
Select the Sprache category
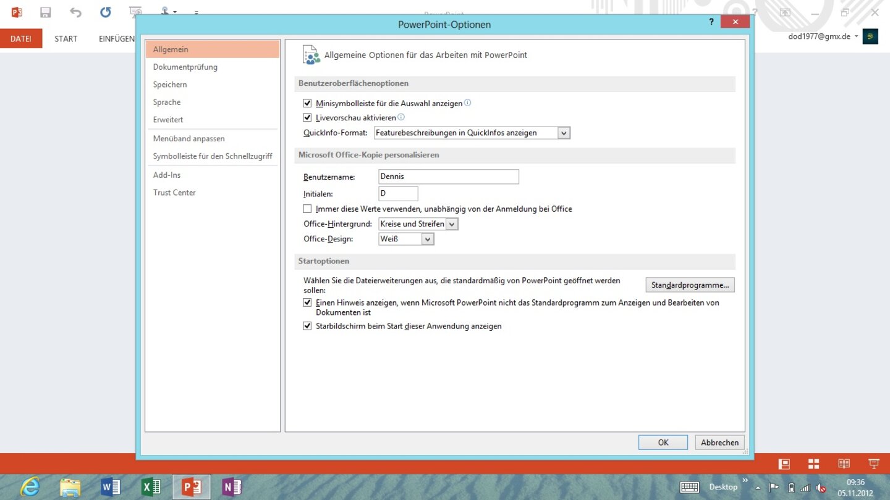(x=213, y=102)
